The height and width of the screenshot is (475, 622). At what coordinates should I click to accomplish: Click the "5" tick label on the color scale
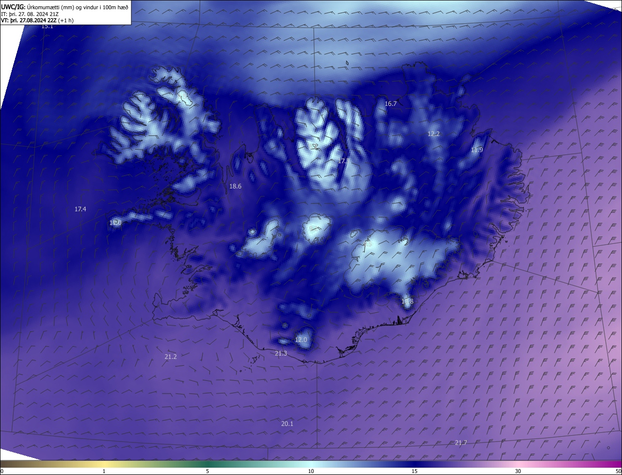(x=207, y=471)
